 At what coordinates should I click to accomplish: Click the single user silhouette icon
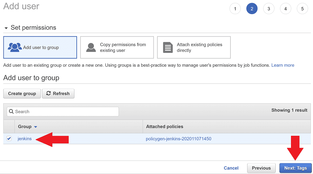[x=91, y=47]
